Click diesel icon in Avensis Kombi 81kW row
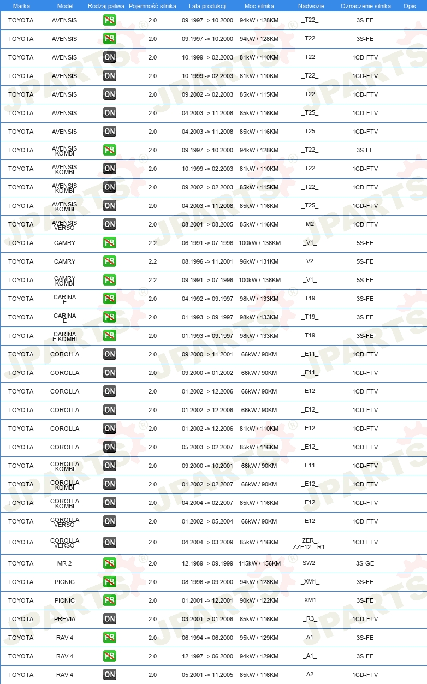The image size is (427, 684). [x=110, y=169]
